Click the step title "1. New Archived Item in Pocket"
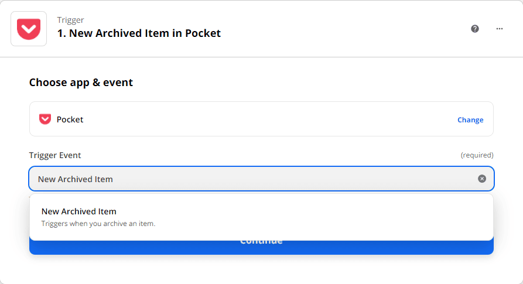The image size is (523, 284). [x=139, y=33]
